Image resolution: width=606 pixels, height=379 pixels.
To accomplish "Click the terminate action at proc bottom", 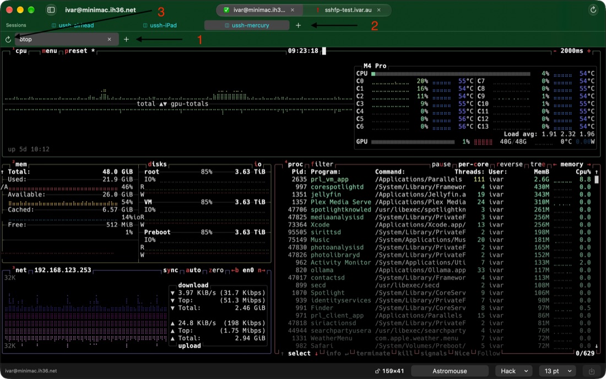I will pyautogui.click(x=373, y=354).
